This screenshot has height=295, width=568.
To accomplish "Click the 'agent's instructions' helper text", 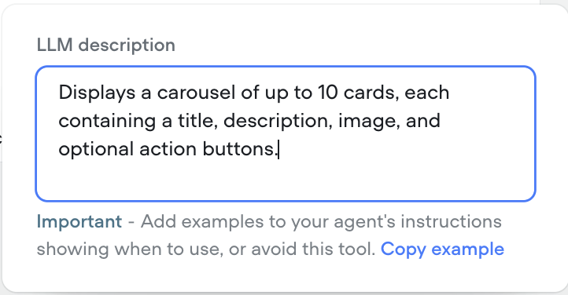I will click(418, 222).
